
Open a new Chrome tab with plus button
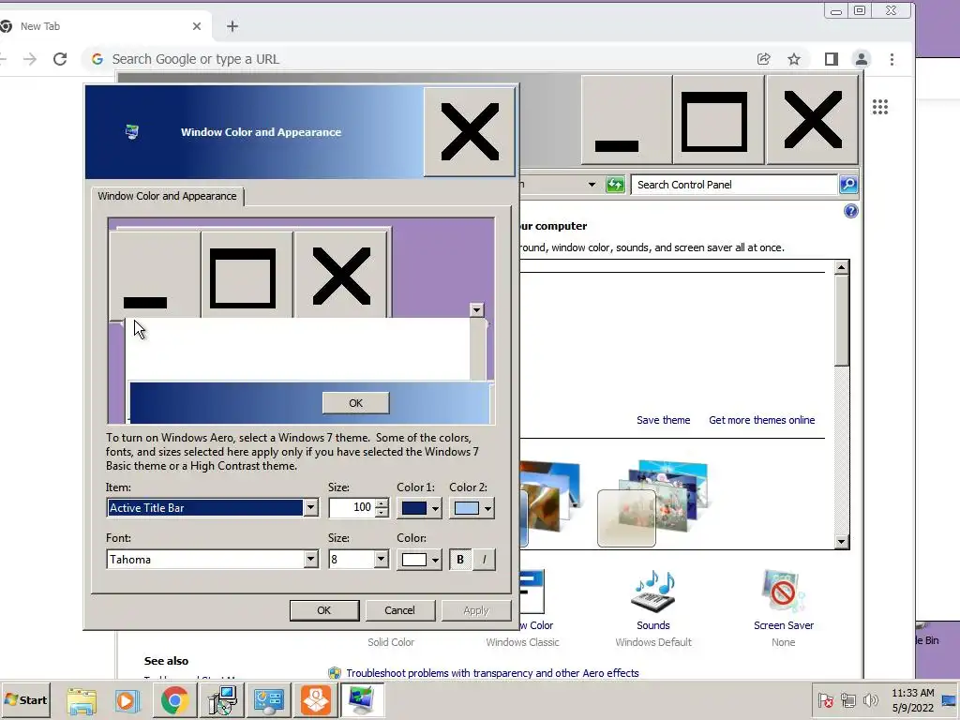[x=232, y=26]
